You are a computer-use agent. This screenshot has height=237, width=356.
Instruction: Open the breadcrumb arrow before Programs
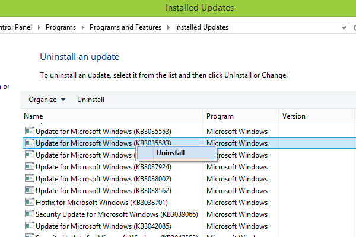click(x=39, y=27)
